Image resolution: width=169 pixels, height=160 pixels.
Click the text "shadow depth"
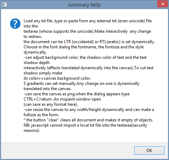click(x=36, y=63)
